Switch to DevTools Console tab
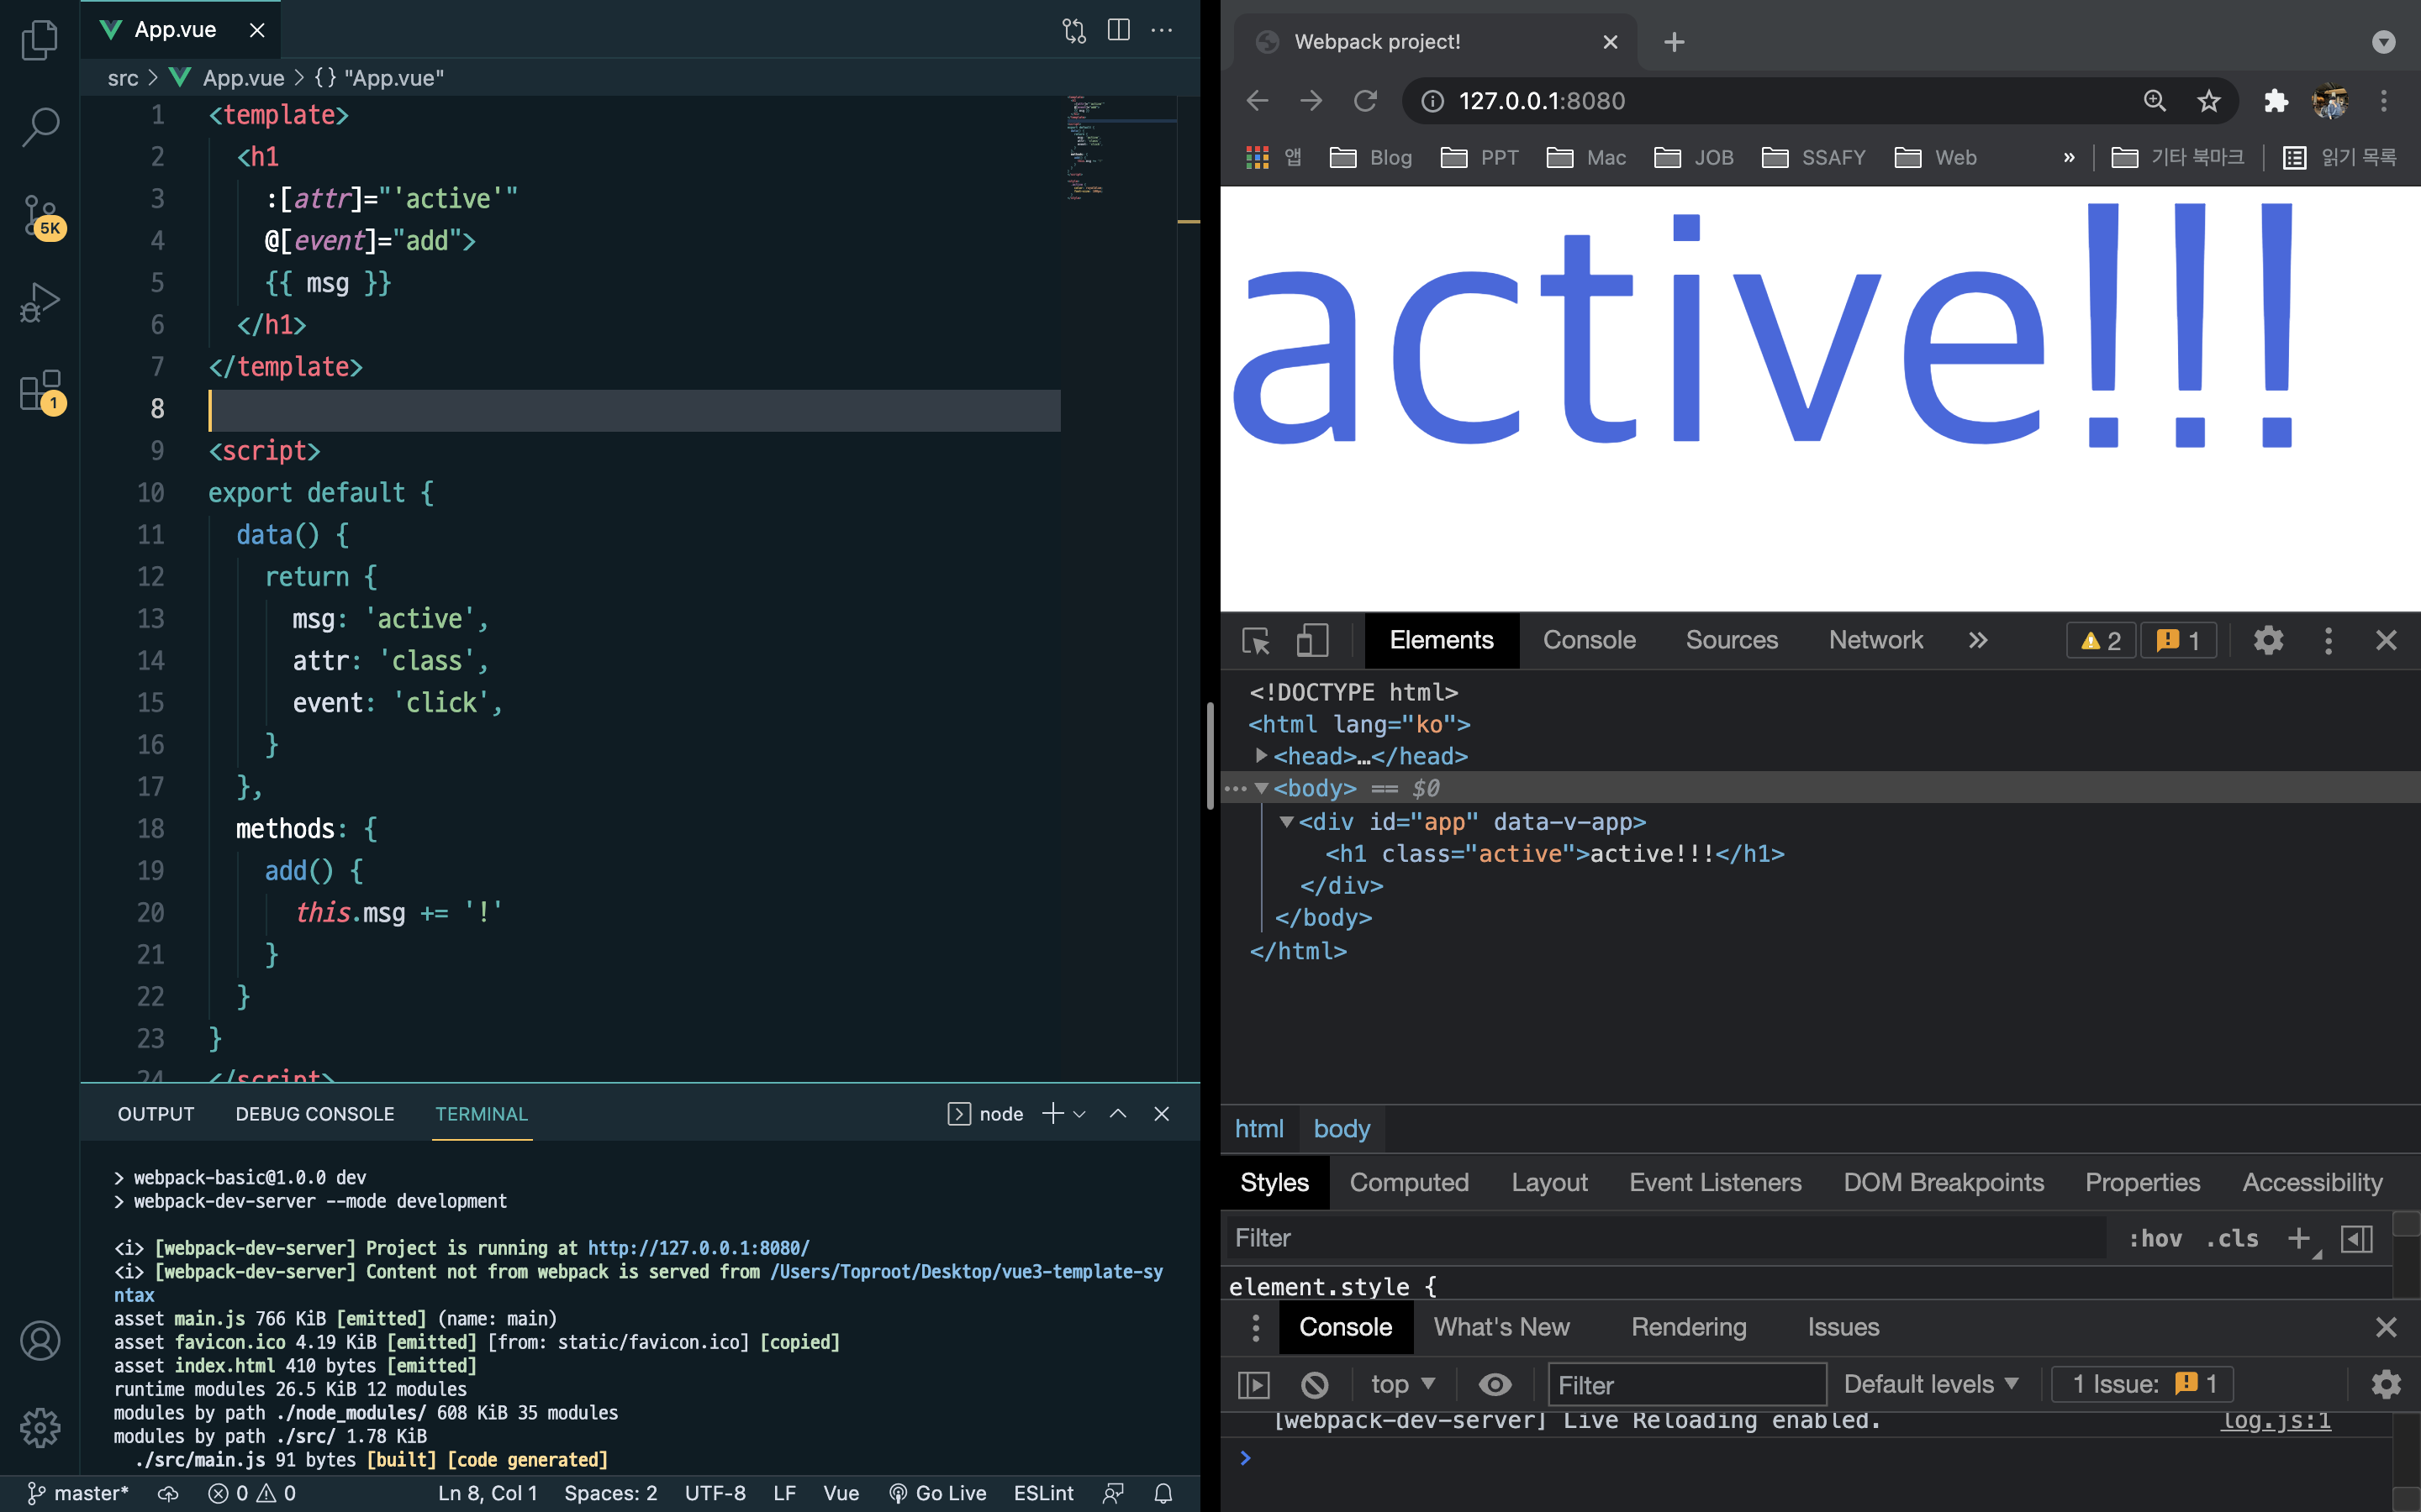Screen dimensions: 2421x1512 [1589, 640]
